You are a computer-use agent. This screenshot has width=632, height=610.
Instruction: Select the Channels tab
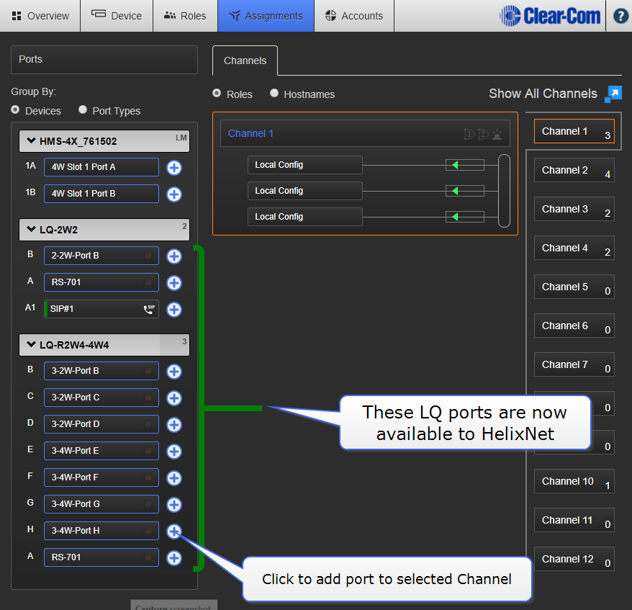coord(245,60)
